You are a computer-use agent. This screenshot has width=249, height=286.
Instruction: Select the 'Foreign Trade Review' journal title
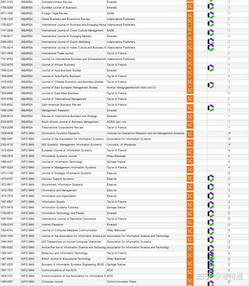55,13
